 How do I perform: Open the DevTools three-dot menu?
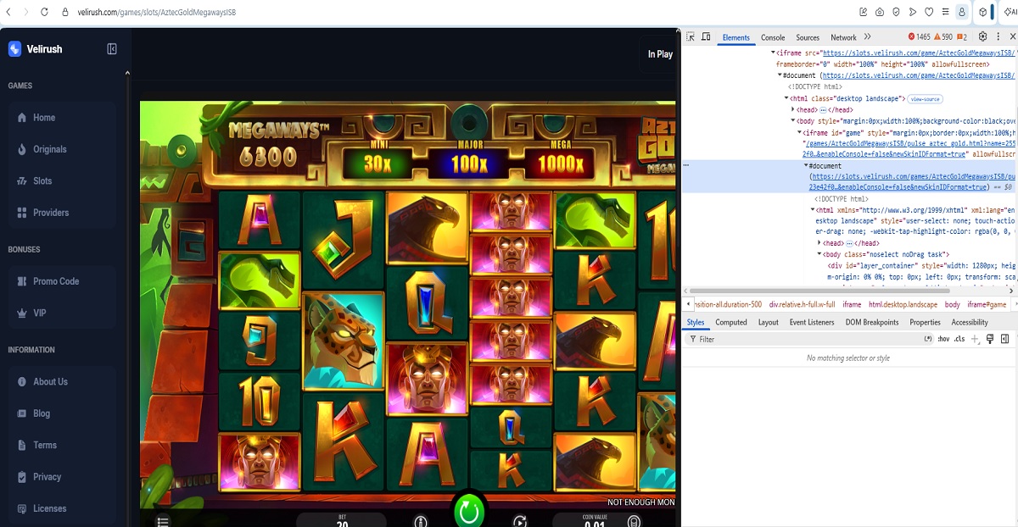[998, 37]
